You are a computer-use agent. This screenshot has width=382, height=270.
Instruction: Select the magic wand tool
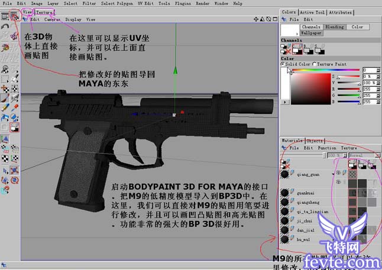pyautogui.click(x=15, y=79)
